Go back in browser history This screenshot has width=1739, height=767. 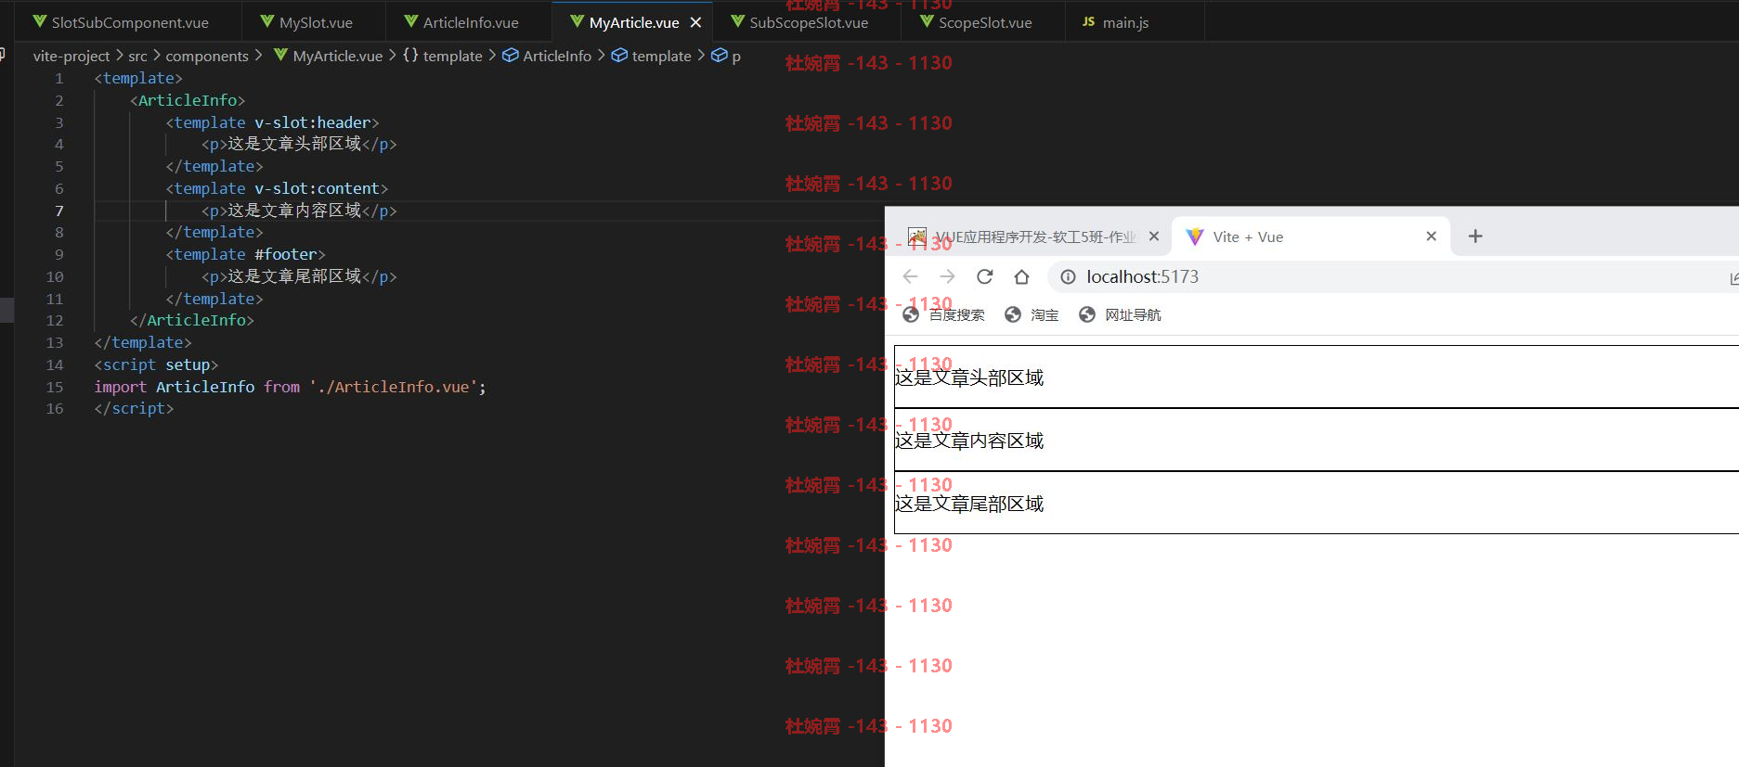910,276
